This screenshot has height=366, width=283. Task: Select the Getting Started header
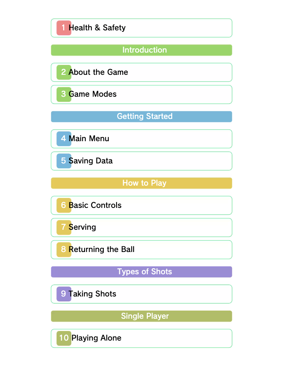pos(141,116)
